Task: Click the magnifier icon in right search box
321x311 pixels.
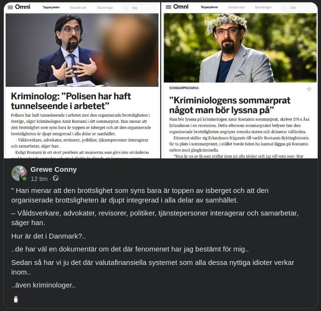Action: coord(285,8)
